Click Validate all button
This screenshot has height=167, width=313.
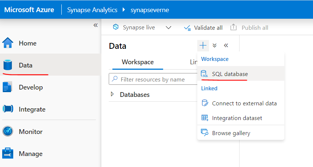(203, 28)
